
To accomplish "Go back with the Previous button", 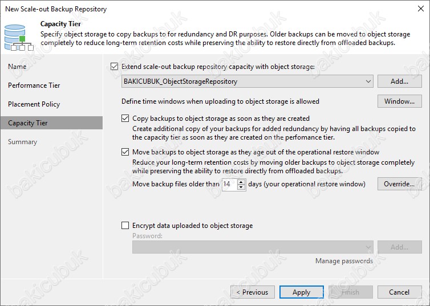I will 253,292.
